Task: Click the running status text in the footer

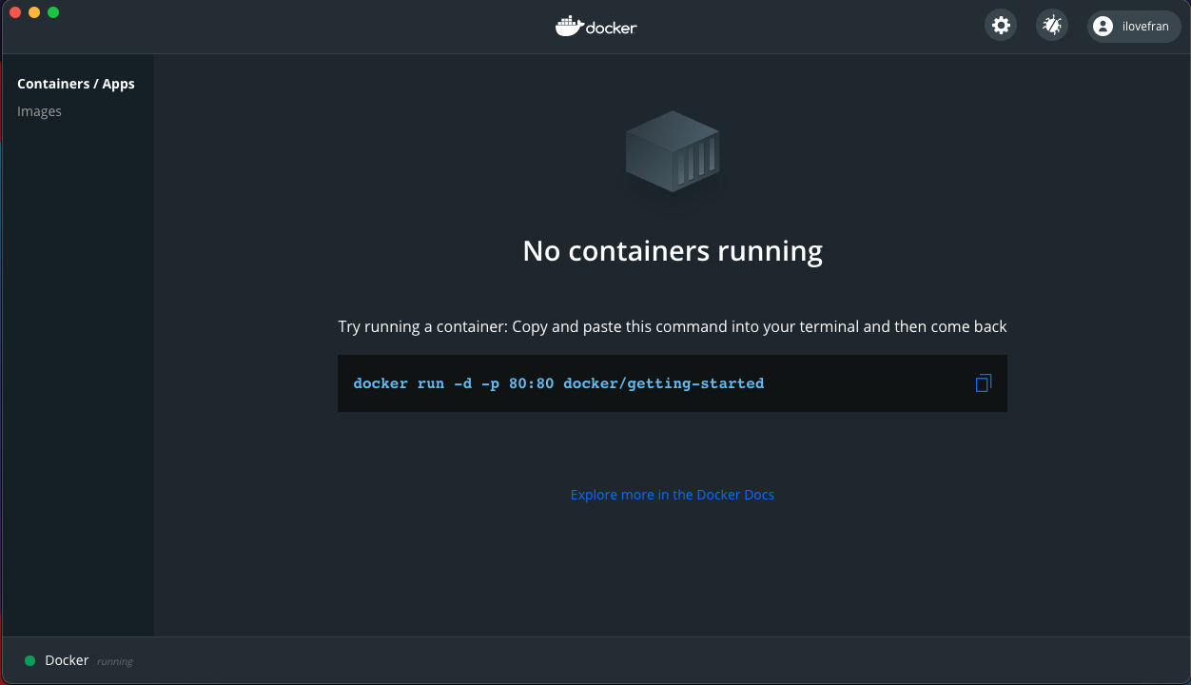Action: (x=115, y=661)
